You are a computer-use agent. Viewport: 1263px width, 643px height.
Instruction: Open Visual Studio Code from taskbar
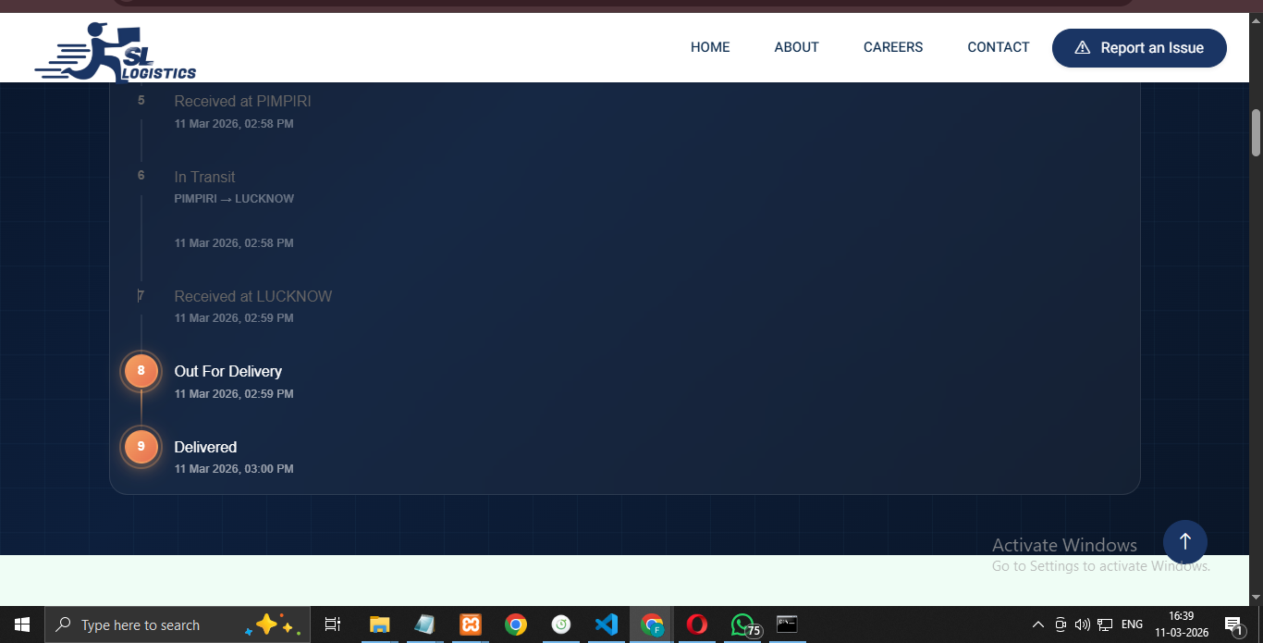[606, 624]
